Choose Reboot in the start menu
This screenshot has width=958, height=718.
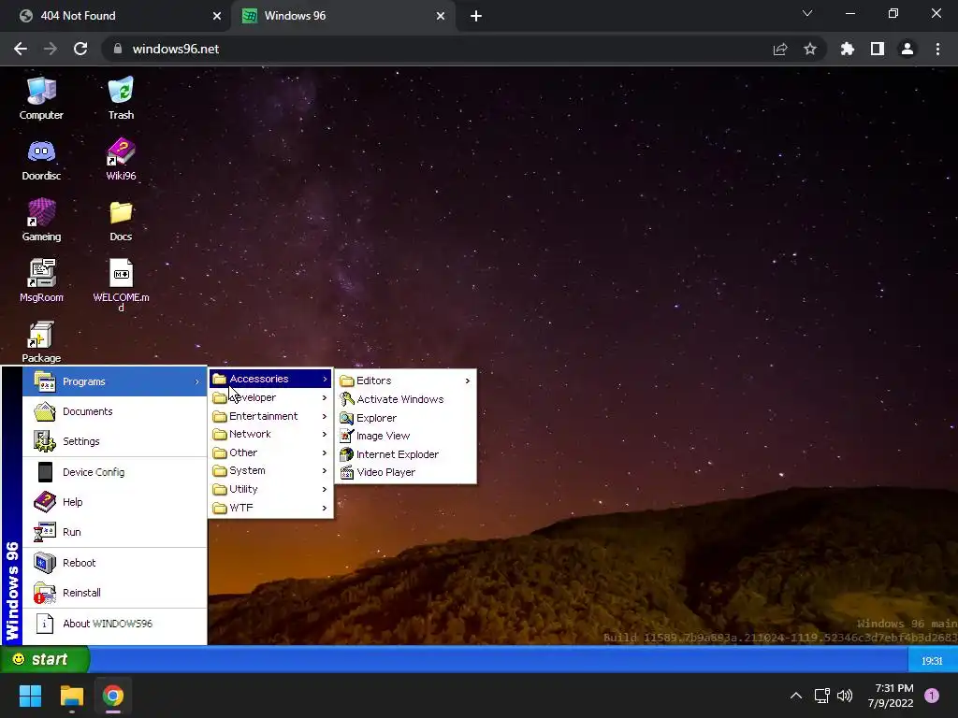click(115, 562)
